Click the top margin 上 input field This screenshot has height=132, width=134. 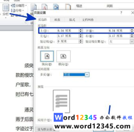68,31
